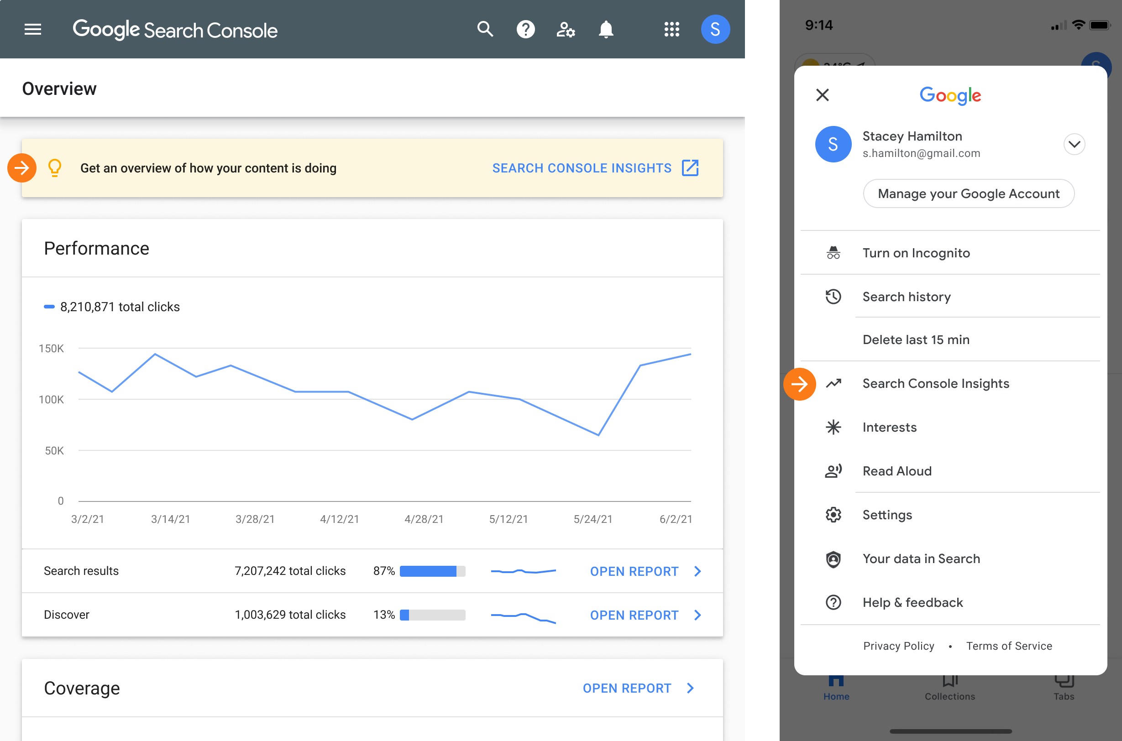Select Search Console Insights menu option
This screenshot has width=1122, height=741.
click(x=935, y=383)
